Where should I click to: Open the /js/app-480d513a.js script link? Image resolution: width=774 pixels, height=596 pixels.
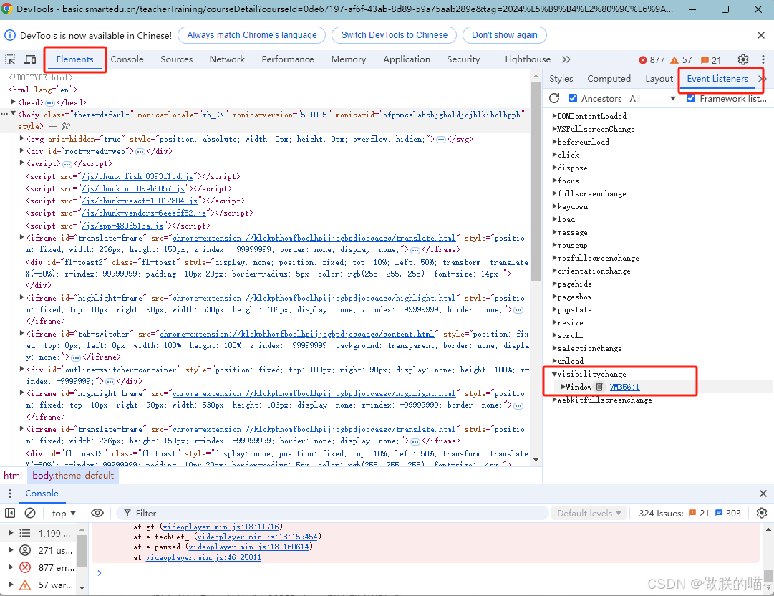(x=122, y=226)
